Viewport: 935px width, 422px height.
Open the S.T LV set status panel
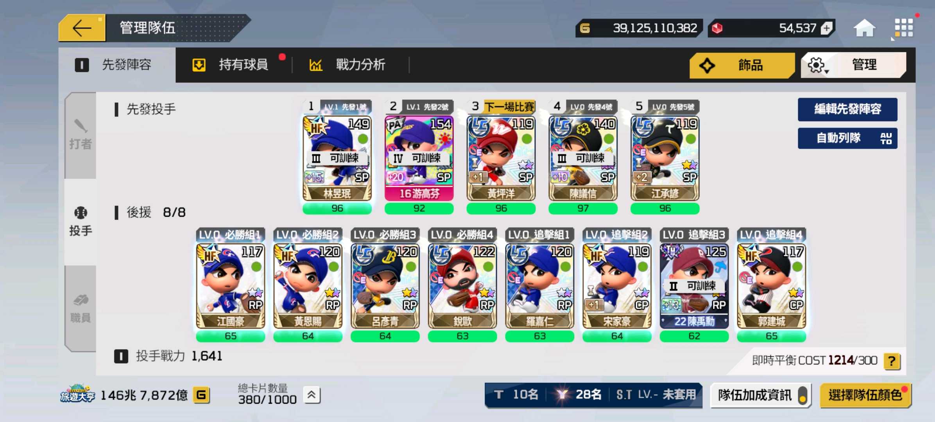coord(656,395)
